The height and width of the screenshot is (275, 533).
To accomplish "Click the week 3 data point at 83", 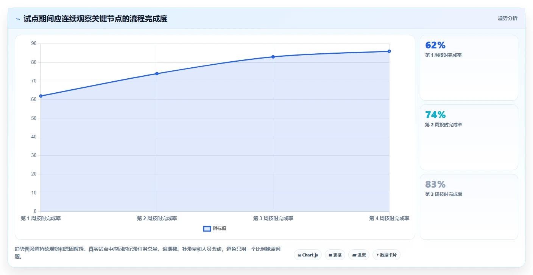I will coord(273,57).
